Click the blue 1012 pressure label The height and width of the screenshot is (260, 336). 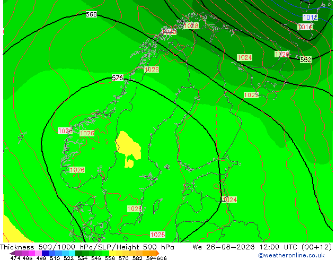coord(310,17)
